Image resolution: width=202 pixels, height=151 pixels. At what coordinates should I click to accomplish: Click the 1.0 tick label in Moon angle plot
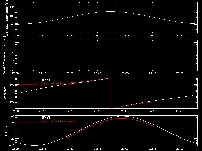[13, 61]
